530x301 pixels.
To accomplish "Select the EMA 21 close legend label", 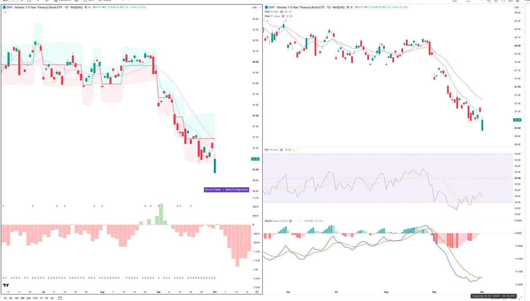I will click(x=272, y=16).
